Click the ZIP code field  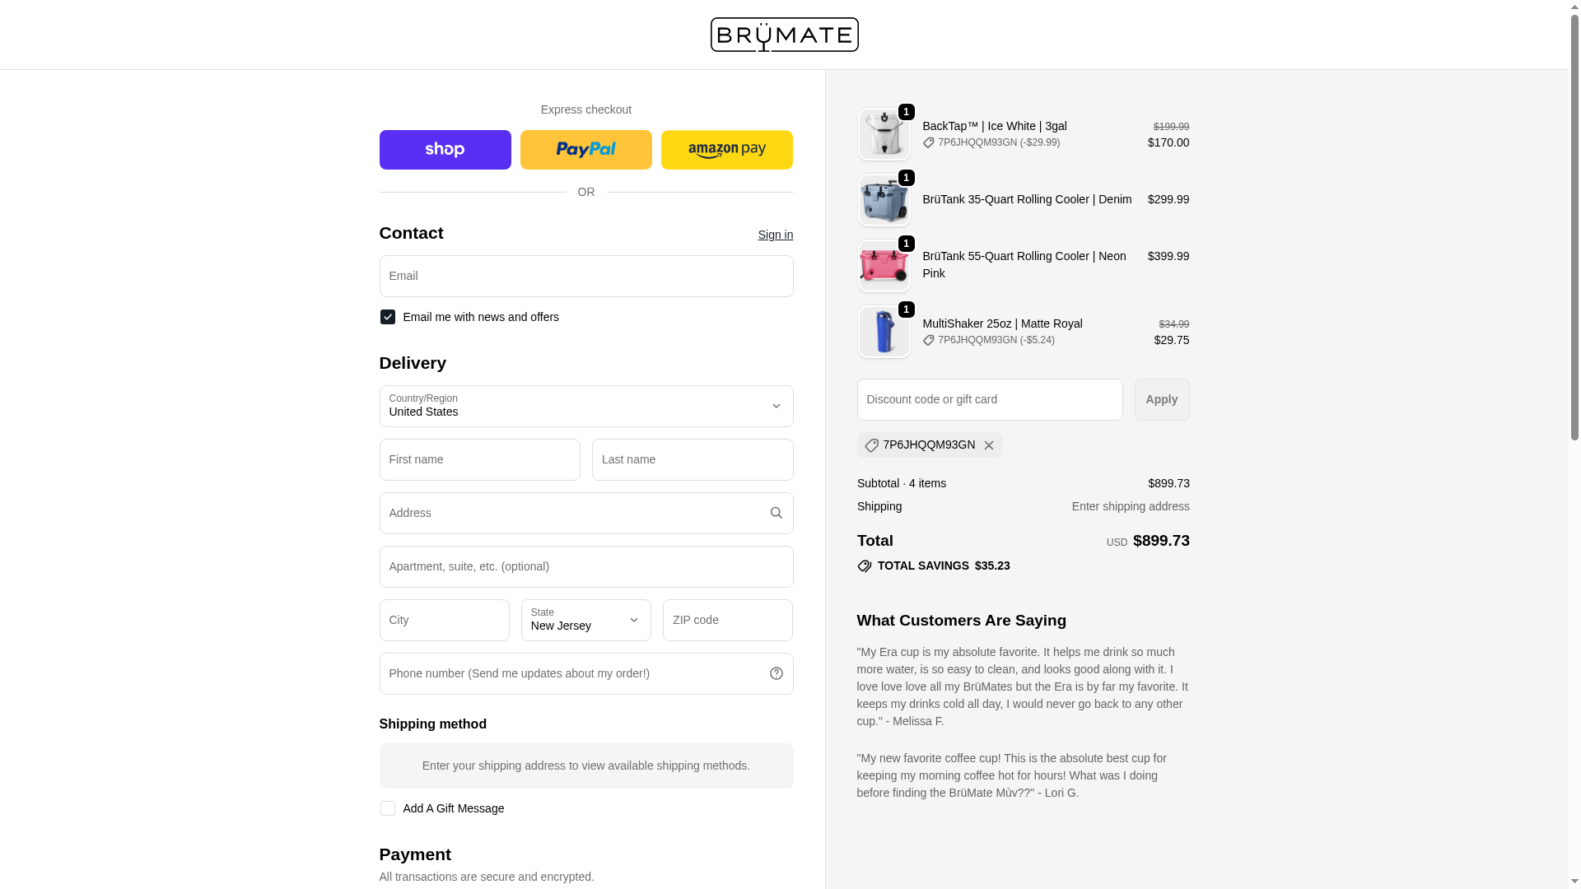coord(727,620)
